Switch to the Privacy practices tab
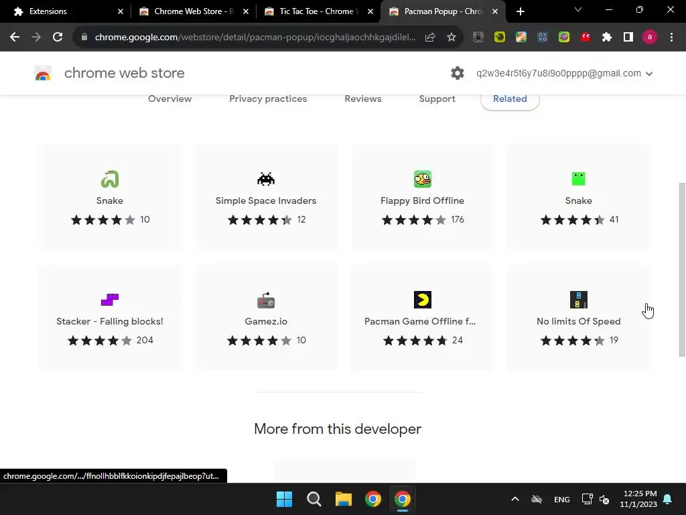Screen dimensions: 686x515 268,99
